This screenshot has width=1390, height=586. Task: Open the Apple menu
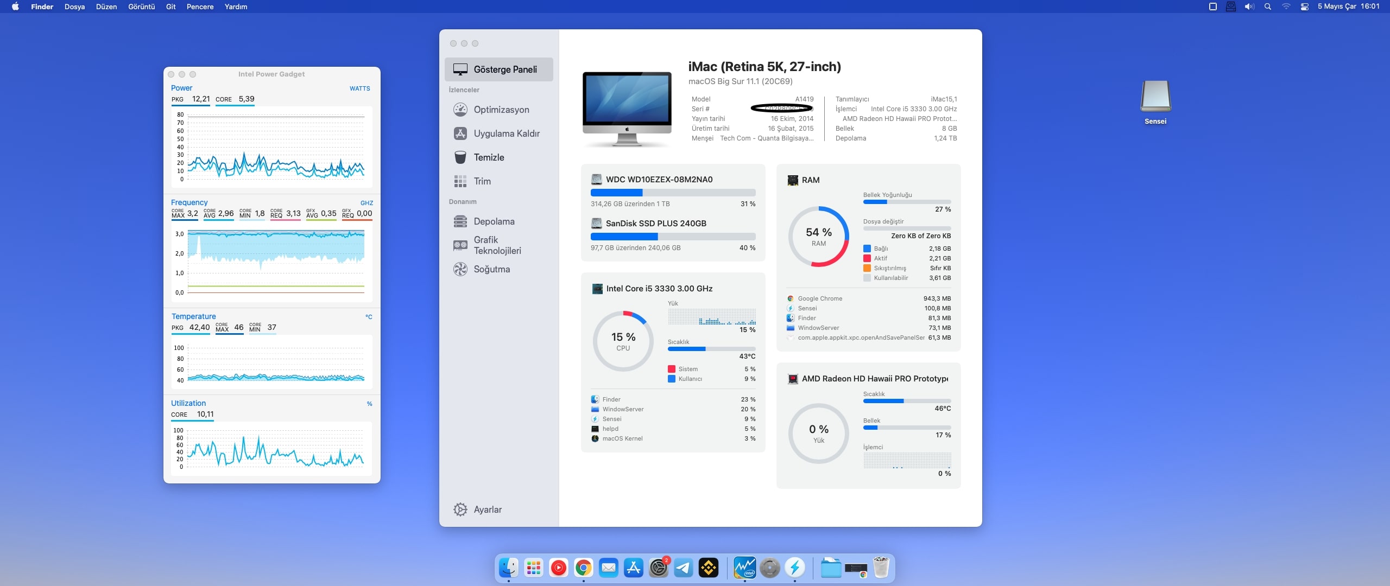click(15, 7)
